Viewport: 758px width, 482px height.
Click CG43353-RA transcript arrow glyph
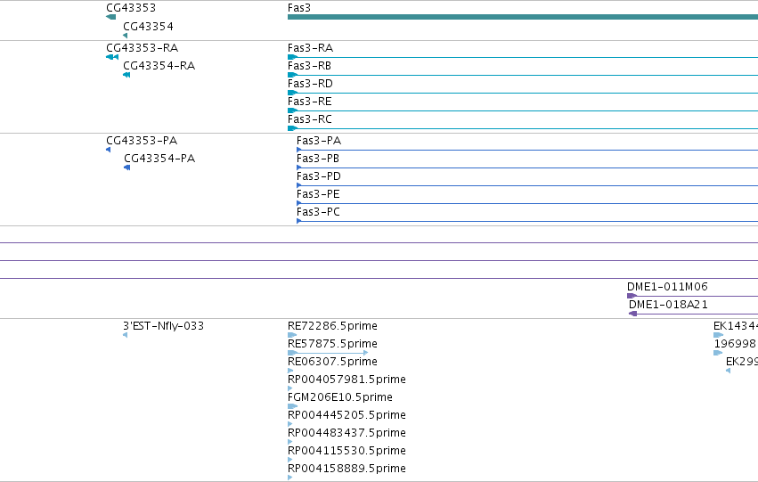(x=112, y=57)
